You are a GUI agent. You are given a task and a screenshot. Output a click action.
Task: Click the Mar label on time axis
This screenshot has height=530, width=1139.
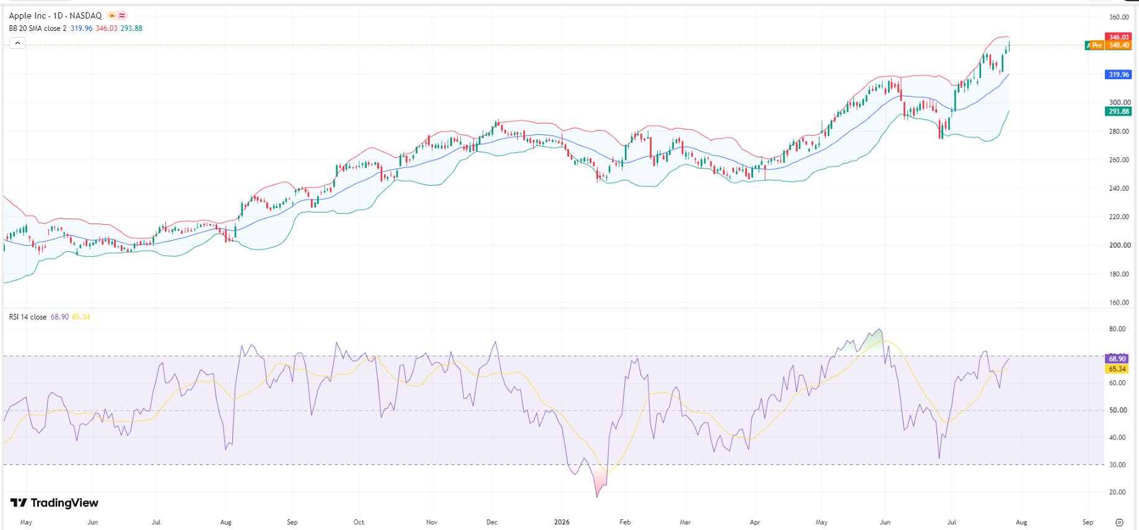pos(685,522)
